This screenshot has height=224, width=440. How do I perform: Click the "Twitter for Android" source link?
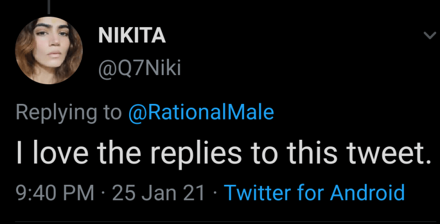pyautogui.click(x=314, y=192)
